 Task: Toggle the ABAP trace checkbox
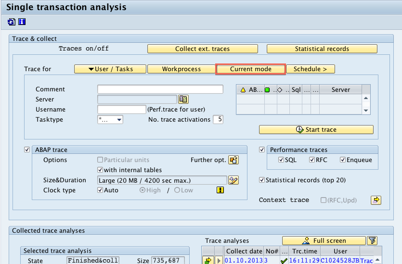point(27,150)
